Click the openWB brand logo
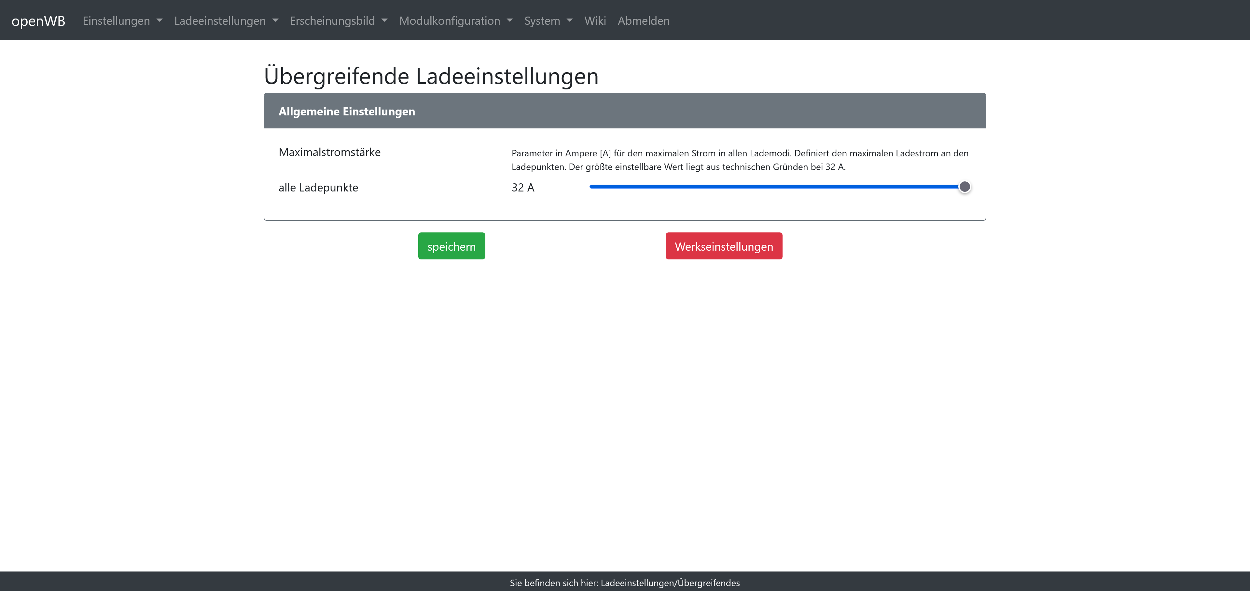This screenshot has width=1250, height=591. 38,21
